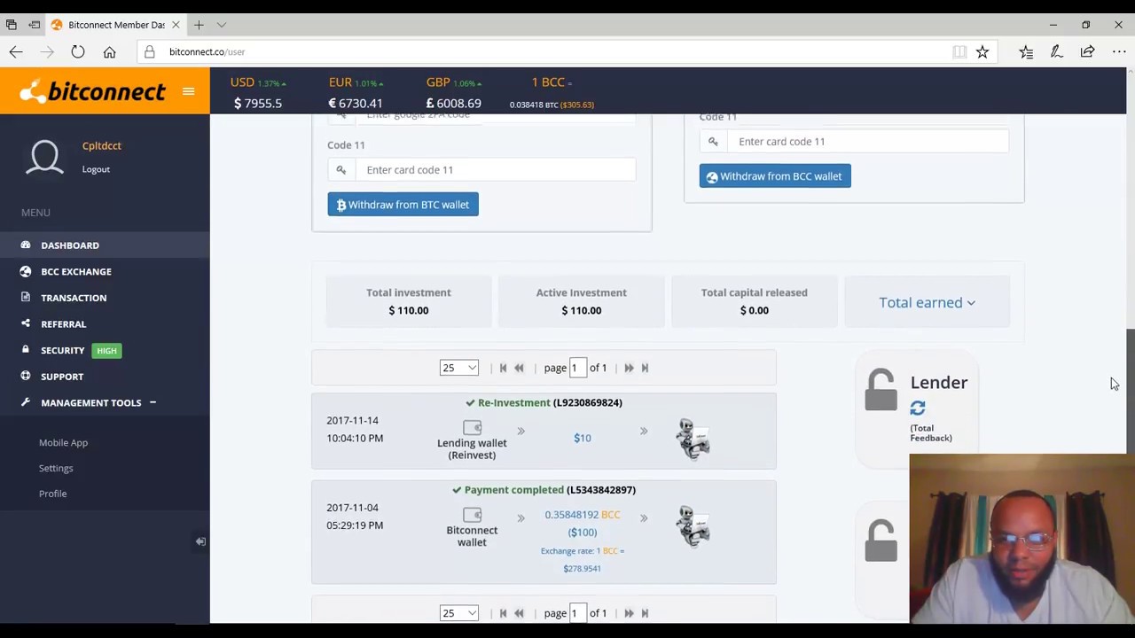Click the Re-Investment L9230869824 heading

tap(544, 402)
